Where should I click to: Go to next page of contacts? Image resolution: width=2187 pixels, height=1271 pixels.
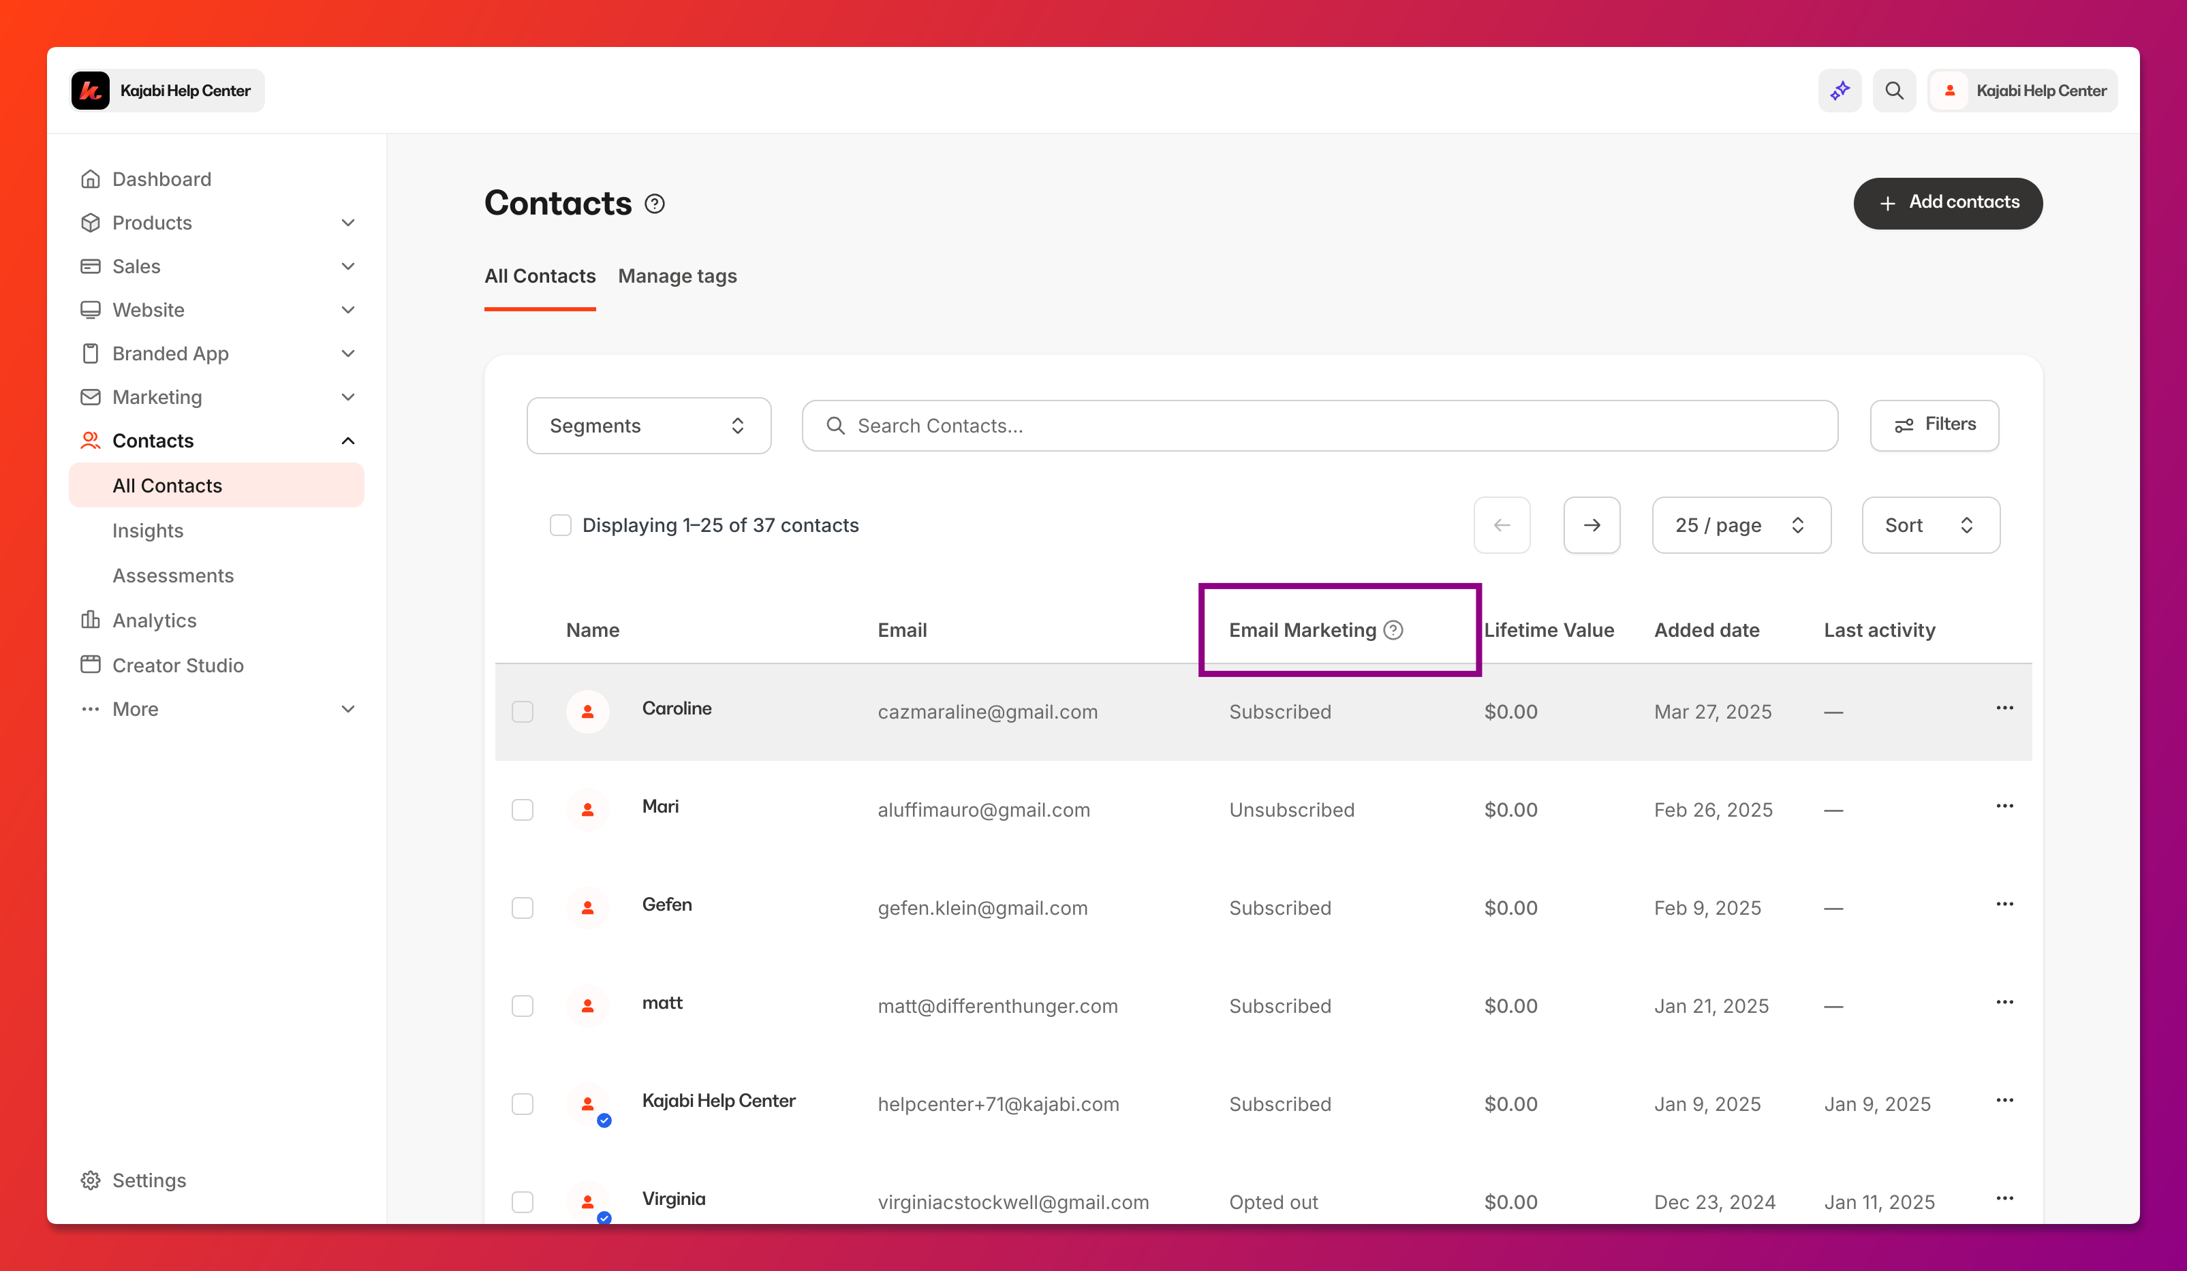click(x=1592, y=525)
